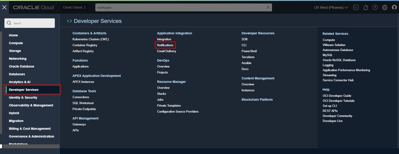Open the user profile avatar icon
The image size is (399, 154).
pos(394,7)
